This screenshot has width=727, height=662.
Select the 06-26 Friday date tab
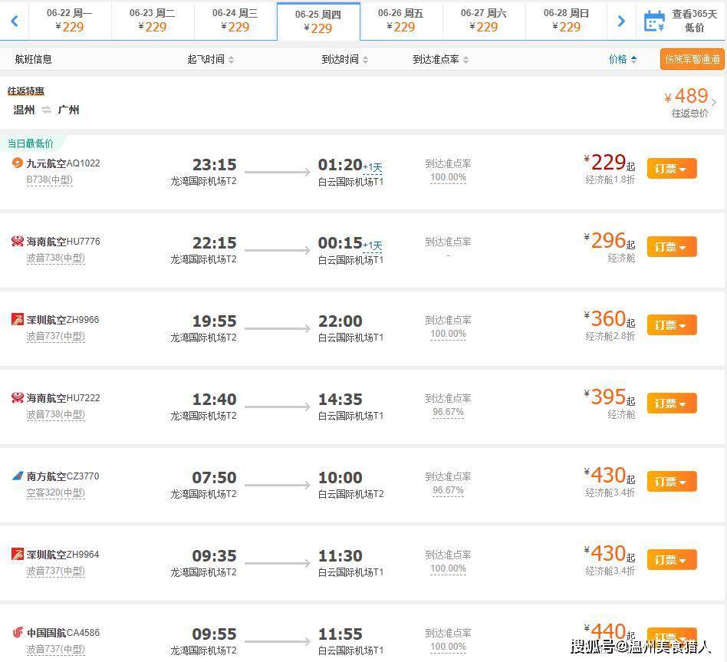401,21
